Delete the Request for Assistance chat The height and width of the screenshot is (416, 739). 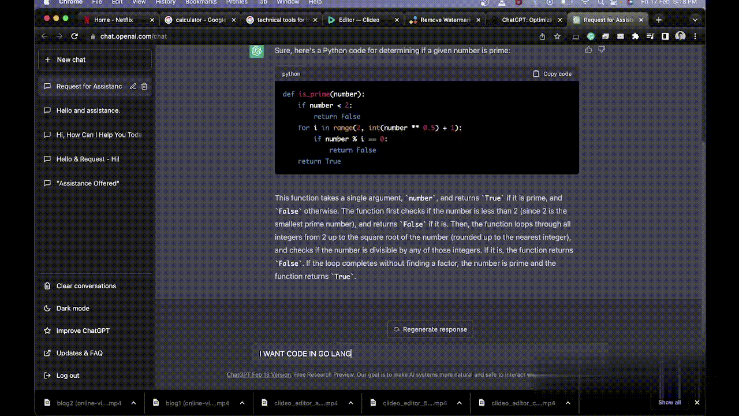click(x=144, y=86)
